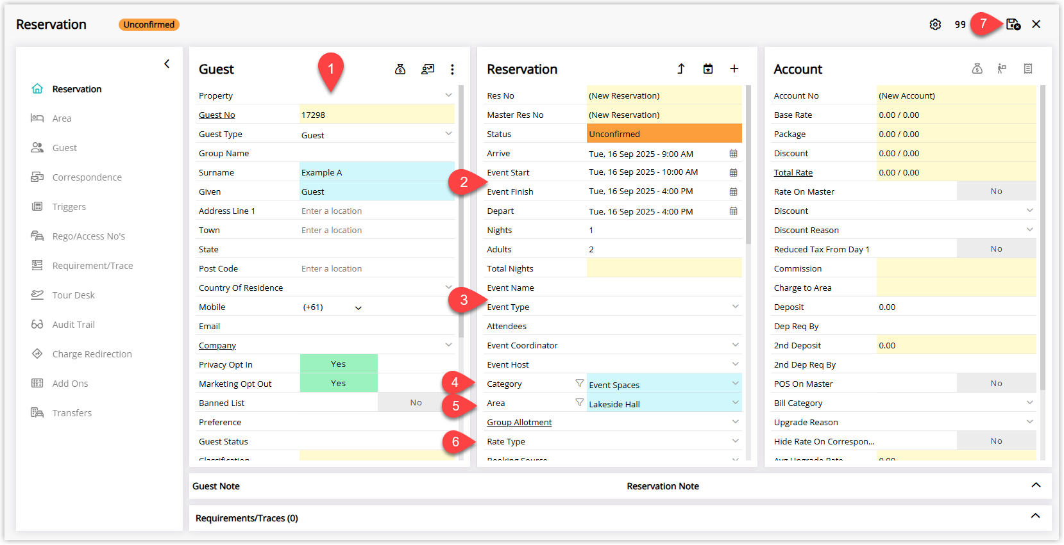1064x545 pixels.
Task: Click the Reservation panel plus icon
Action: [734, 69]
